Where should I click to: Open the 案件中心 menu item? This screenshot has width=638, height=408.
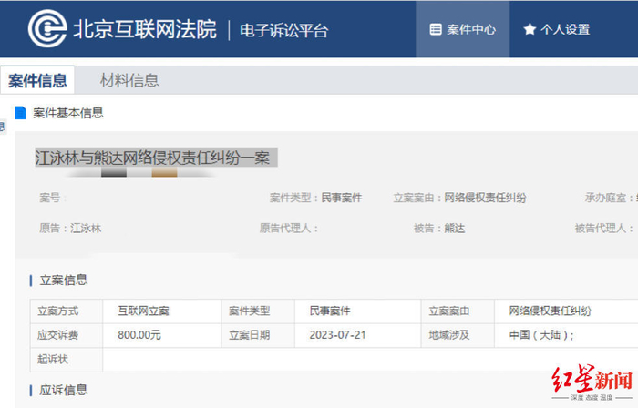[463, 29]
